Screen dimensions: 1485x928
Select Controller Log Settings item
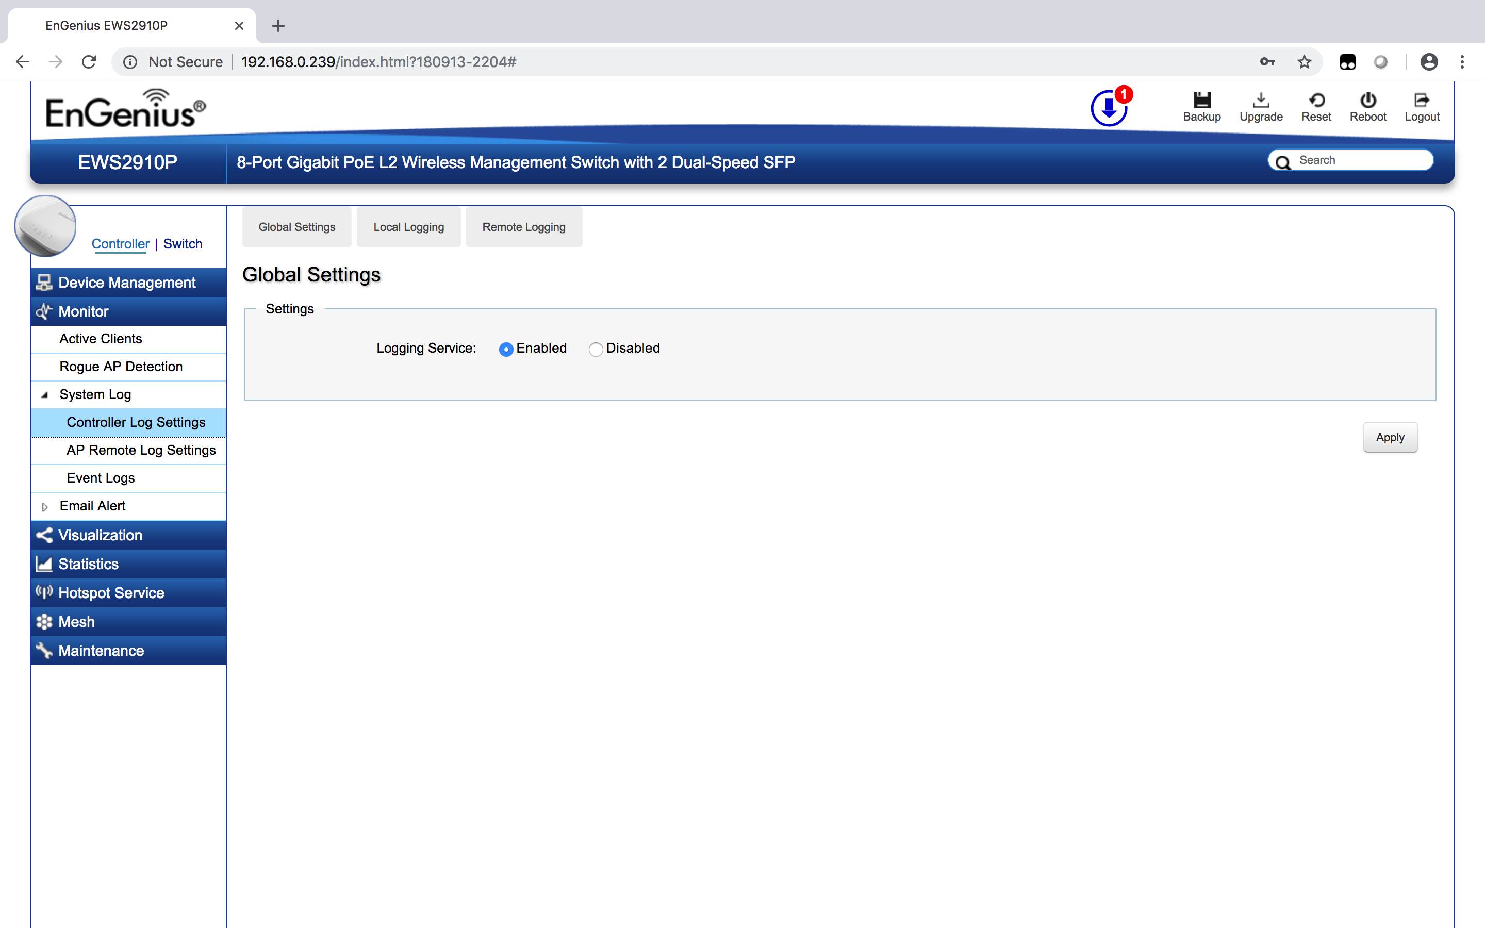(x=128, y=422)
